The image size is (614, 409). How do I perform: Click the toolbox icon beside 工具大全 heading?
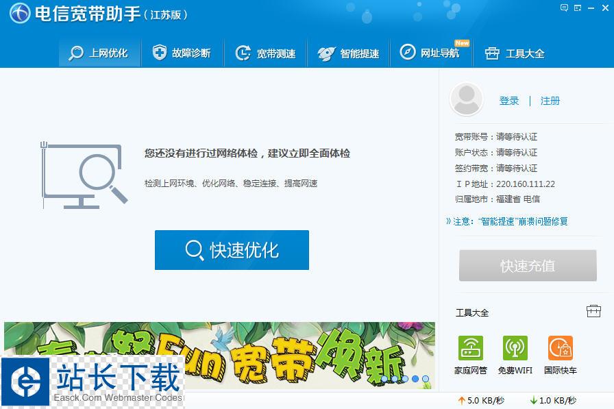pos(593,311)
